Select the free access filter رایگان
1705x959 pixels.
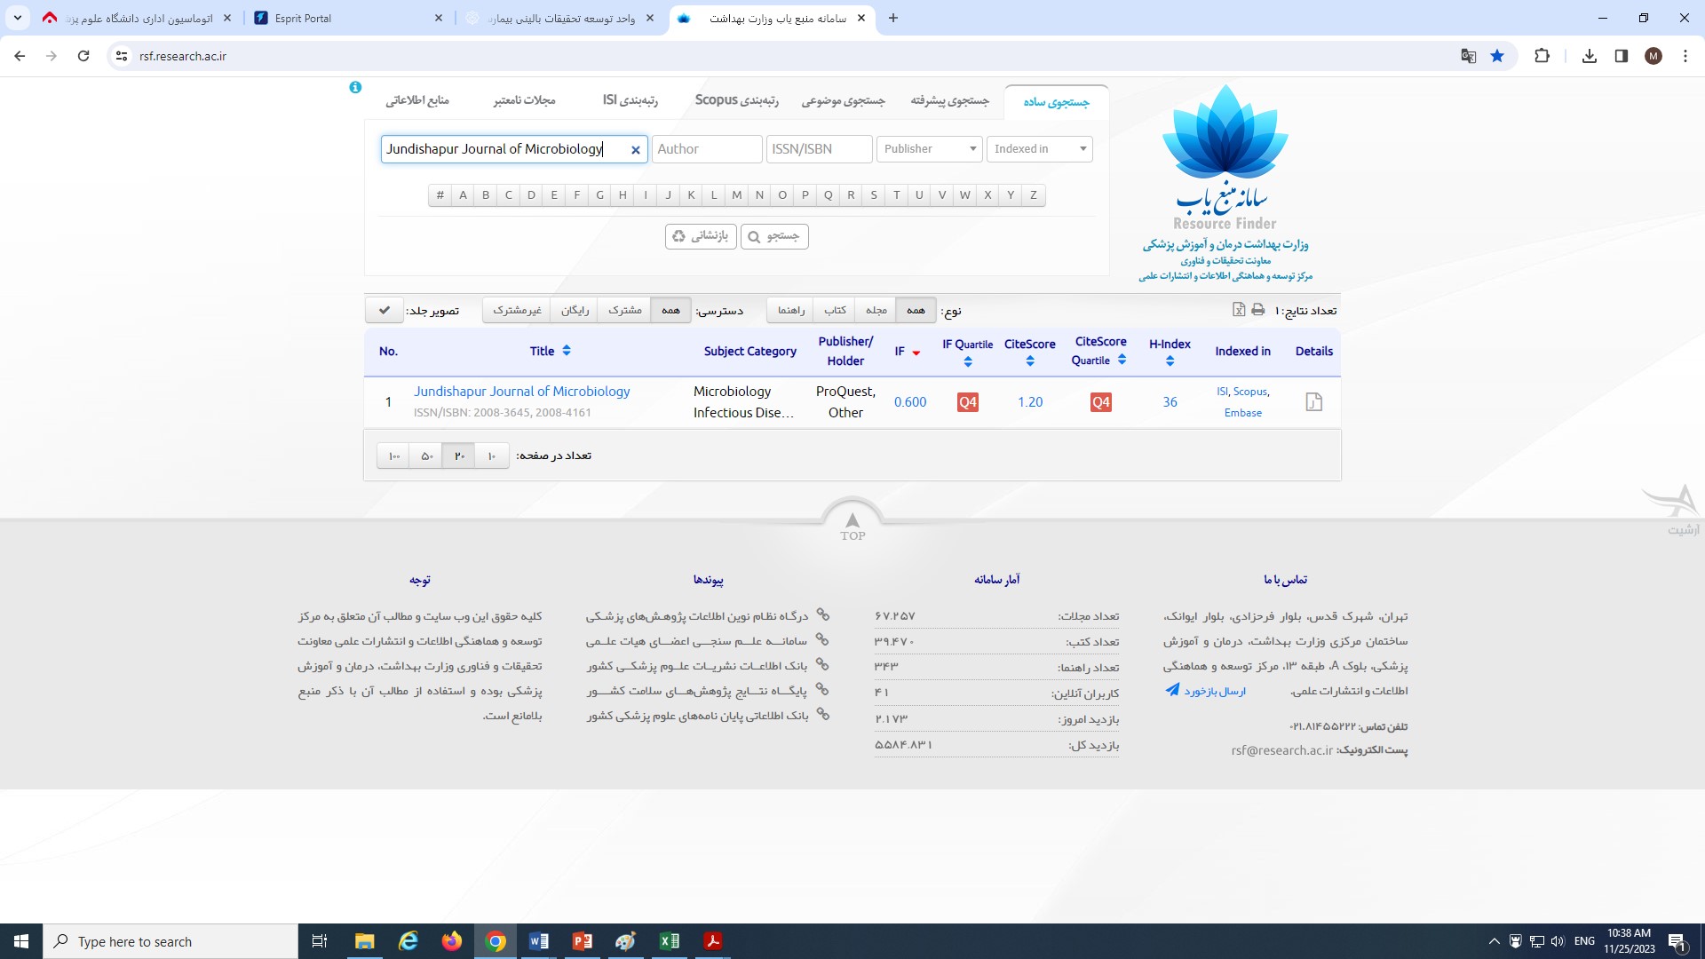pyautogui.click(x=575, y=310)
